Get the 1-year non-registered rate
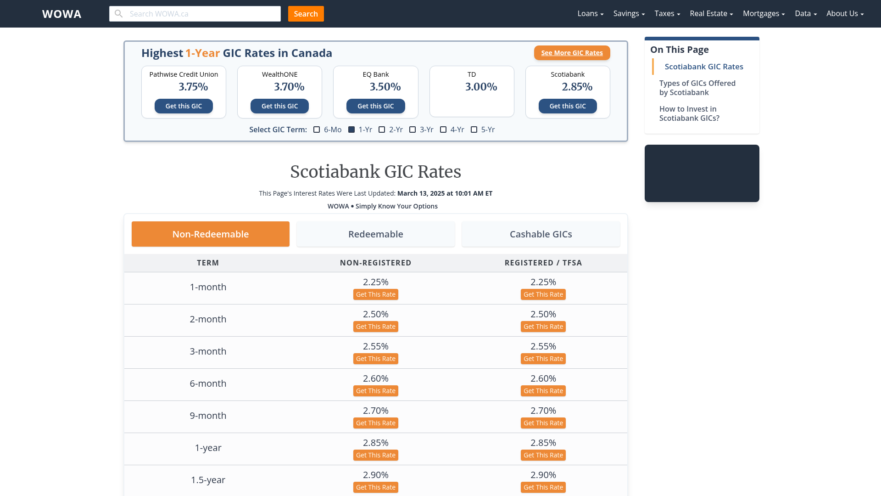Image resolution: width=881 pixels, height=496 pixels. 376,455
